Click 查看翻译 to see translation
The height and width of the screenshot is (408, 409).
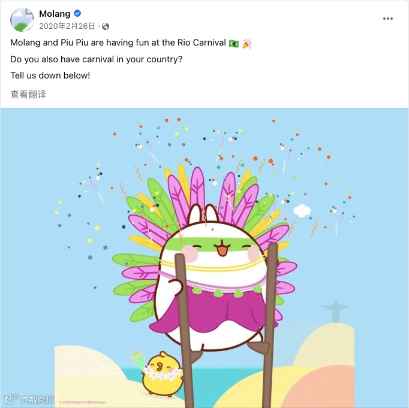pyautogui.click(x=28, y=94)
